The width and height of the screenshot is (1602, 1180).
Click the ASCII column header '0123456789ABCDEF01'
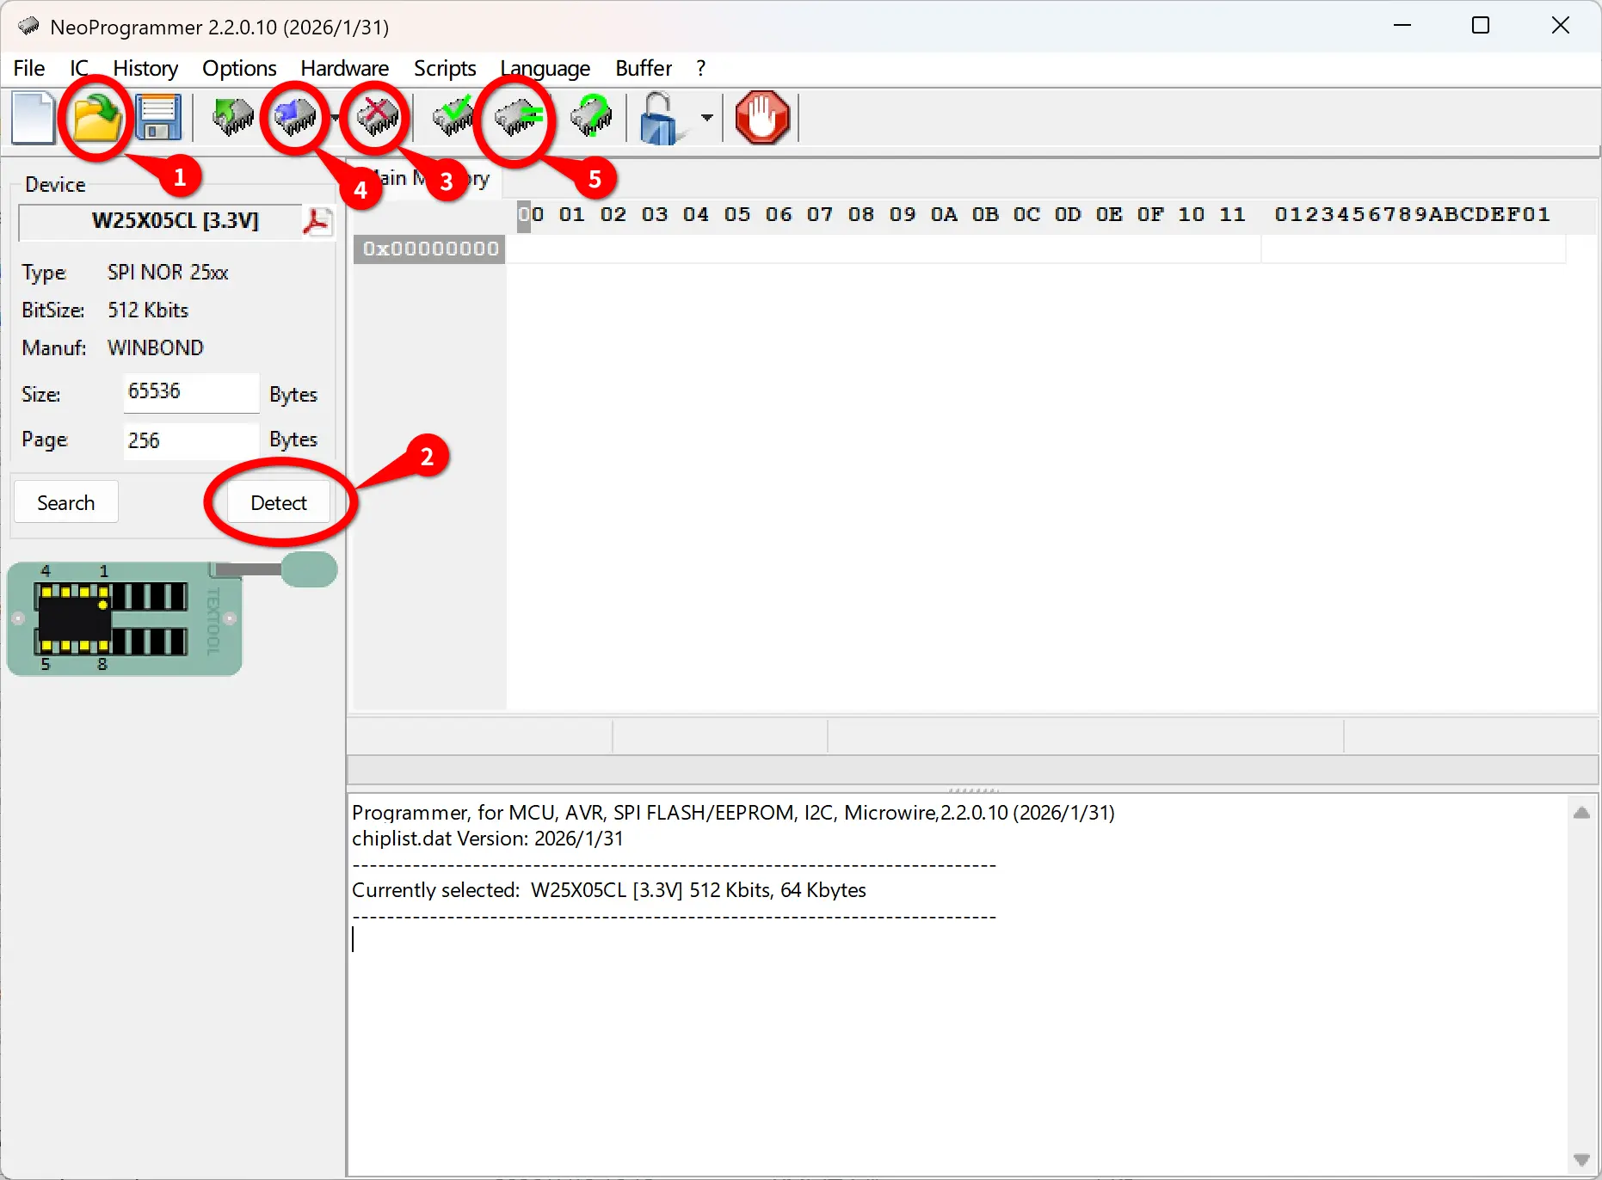point(1413,214)
